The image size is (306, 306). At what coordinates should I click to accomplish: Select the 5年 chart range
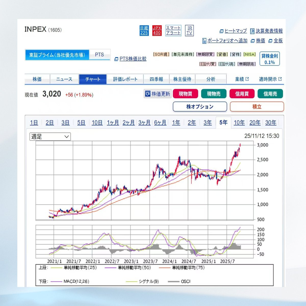click(223, 123)
